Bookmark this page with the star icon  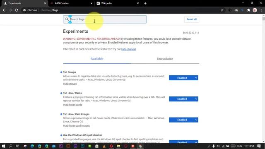pos(222,10)
